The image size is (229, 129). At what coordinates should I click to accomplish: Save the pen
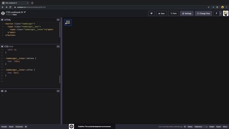[161, 14]
